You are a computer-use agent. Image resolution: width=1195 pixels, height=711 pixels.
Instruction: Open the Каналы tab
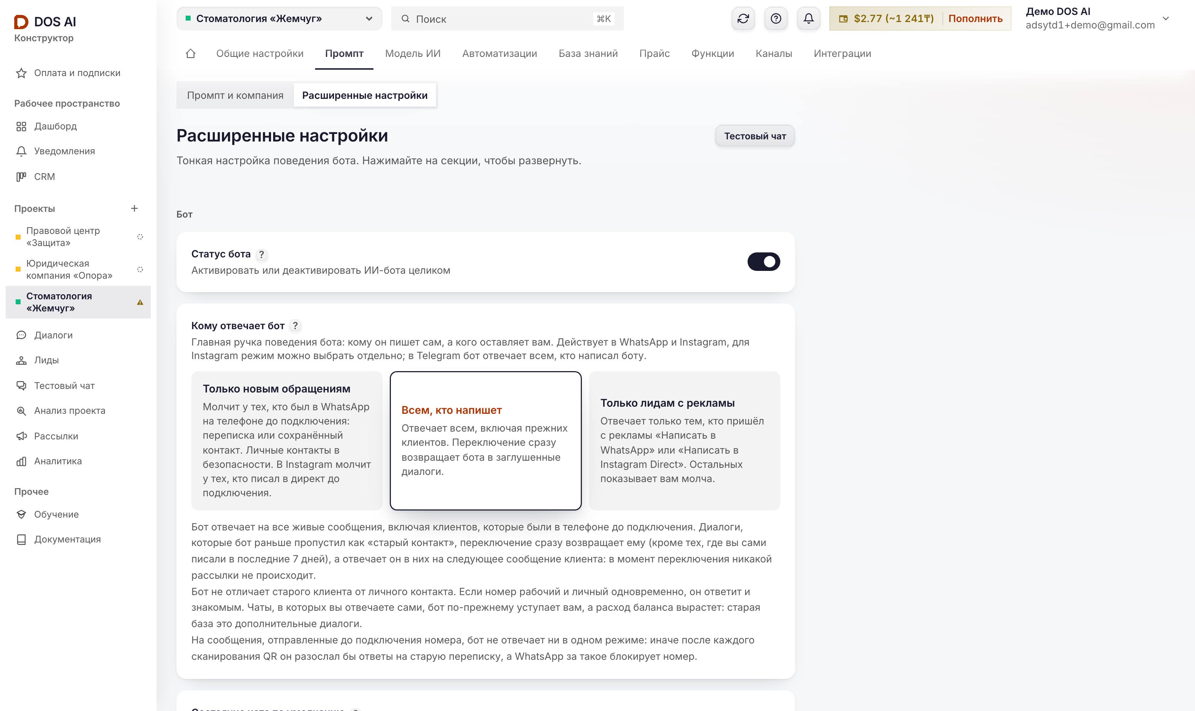point(774,54)
